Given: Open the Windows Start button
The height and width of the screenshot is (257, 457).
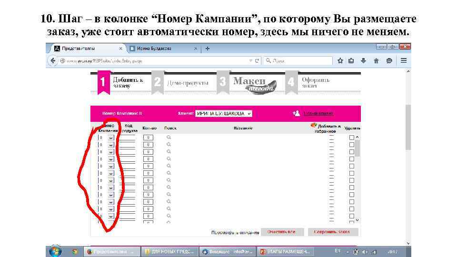Looking at the screenshot, I should point(55,251).
